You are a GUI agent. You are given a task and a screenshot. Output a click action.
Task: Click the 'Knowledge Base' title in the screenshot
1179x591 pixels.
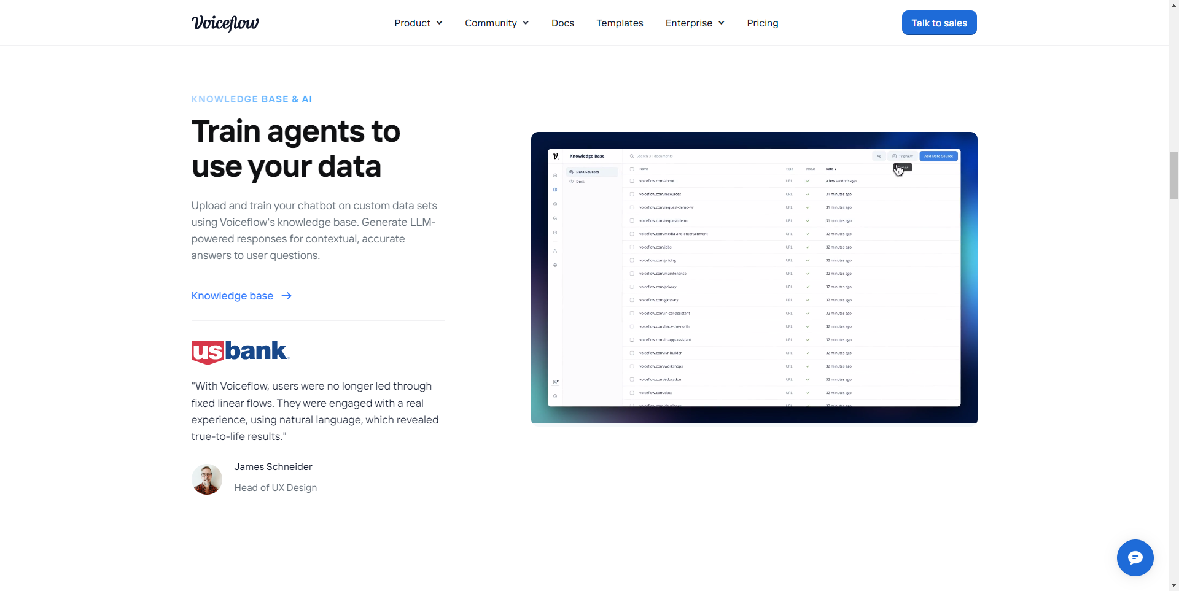pyautogui.click(x=587, y=156)
